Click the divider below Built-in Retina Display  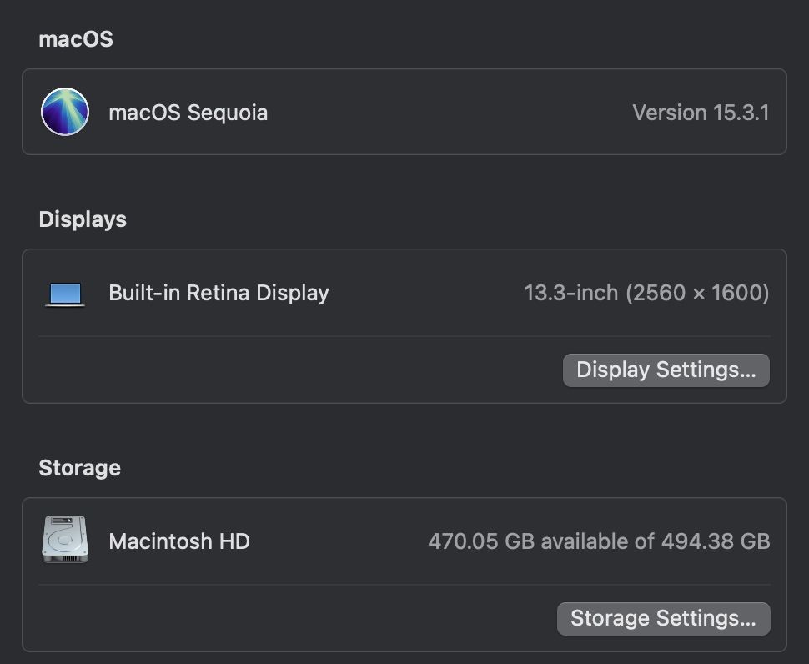pyautogui.click(x=404, y=336)
